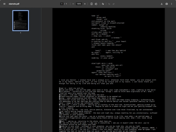Click the poem line 'starlight skin i wish'

102,64
